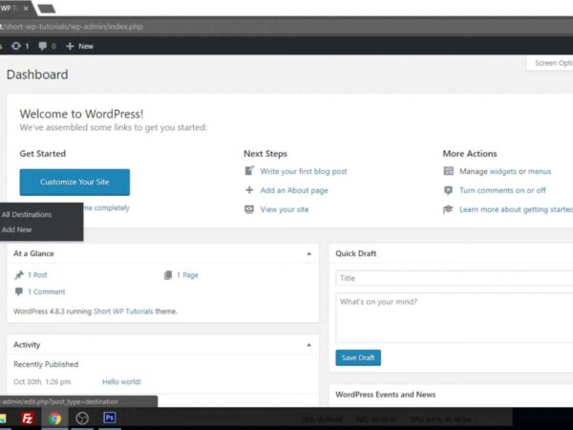Image resolution: width=573 pixels, height=430 pixels.
Task: Click Add an About page link
Action: (x=294, y=190)
